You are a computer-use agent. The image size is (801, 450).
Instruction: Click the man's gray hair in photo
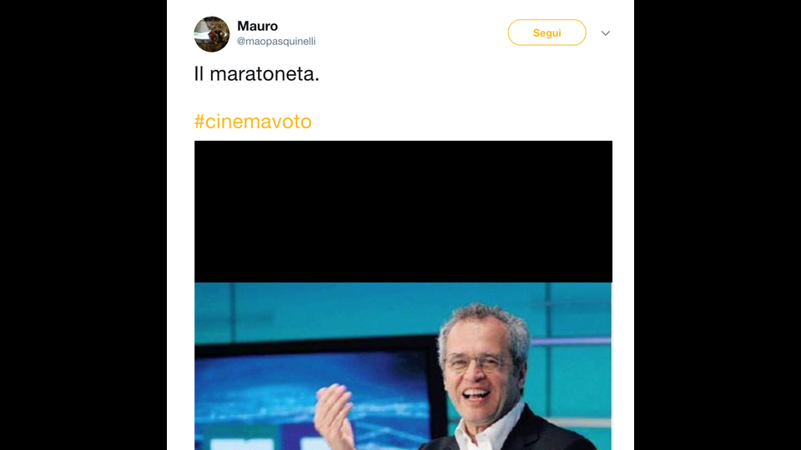pos(486,319)
